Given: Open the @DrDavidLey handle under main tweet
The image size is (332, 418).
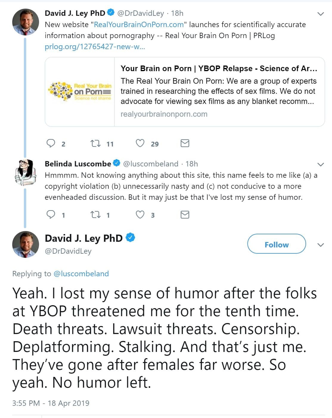Looking at the screenshot, I should tap(68, 251).
